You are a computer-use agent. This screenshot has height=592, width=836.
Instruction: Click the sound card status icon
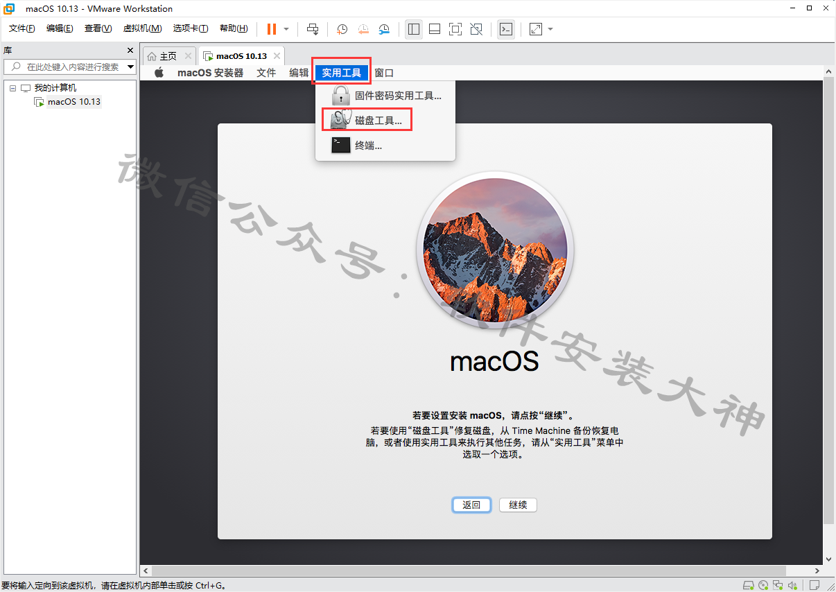793,586
